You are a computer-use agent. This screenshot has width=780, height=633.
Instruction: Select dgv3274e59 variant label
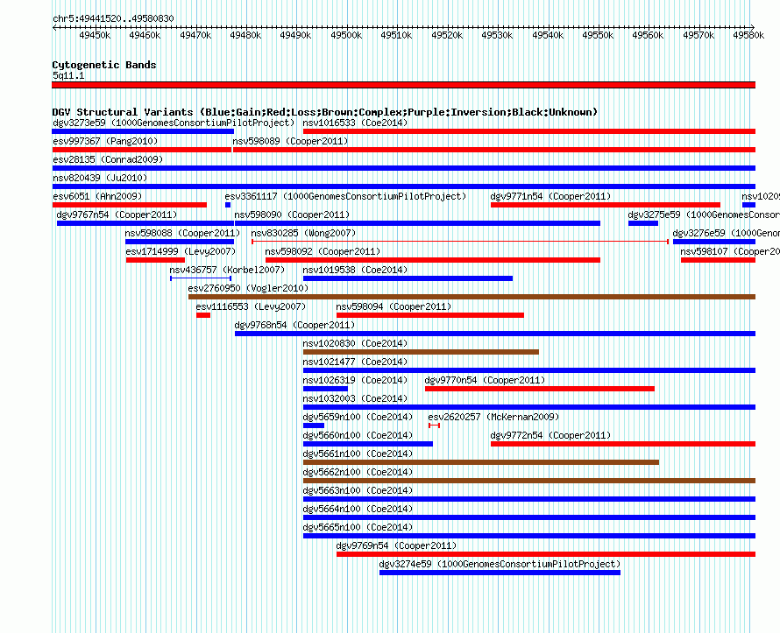(500, 564)
